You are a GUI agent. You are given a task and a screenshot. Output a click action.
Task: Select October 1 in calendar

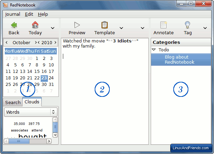(37, 59)
